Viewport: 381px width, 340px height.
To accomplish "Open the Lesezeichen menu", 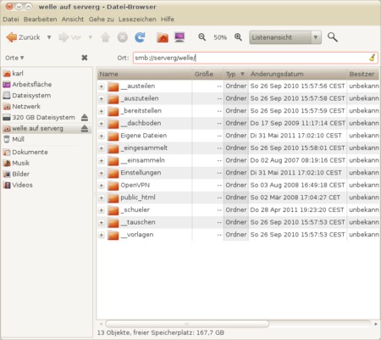I will coord(137,20).
